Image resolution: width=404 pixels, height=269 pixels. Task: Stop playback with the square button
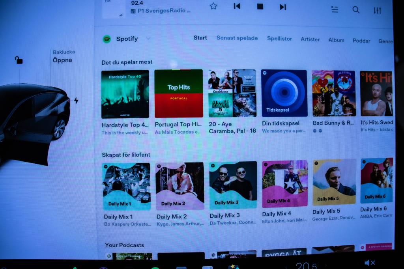pos(260,6)
